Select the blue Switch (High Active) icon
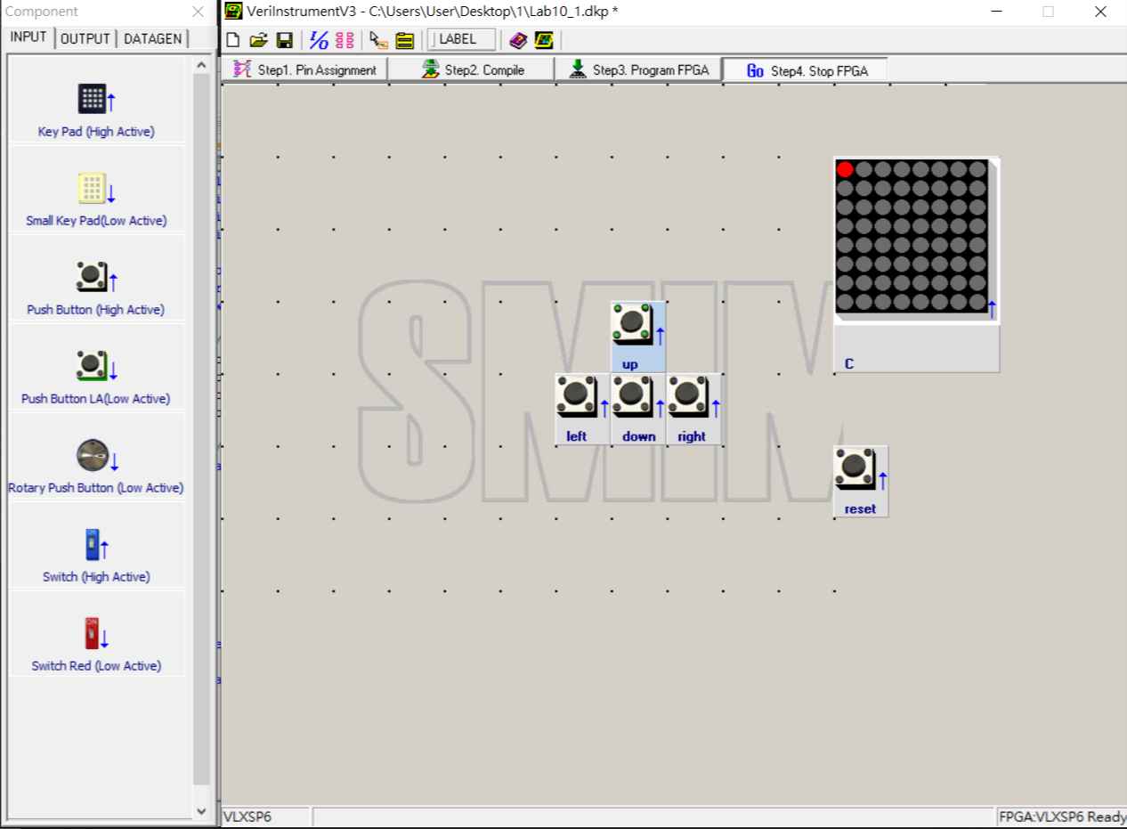This screenshot has width=1127, height=829. (x=96, y=544)
